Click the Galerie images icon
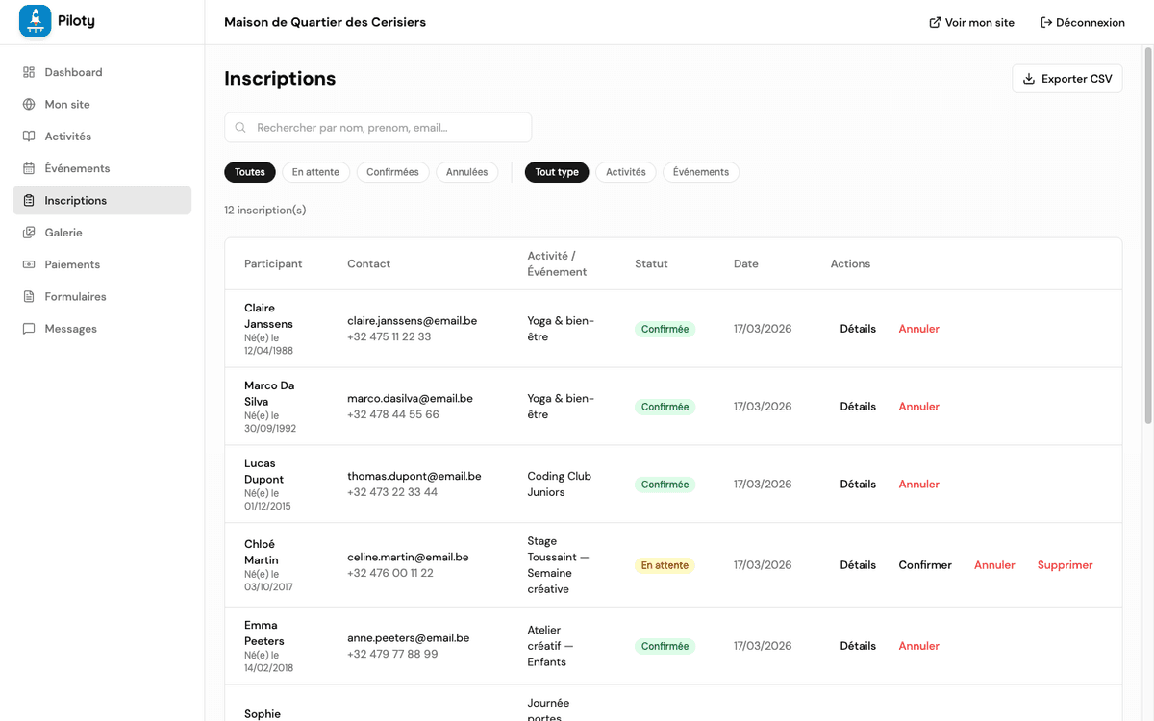 (29, 233)
